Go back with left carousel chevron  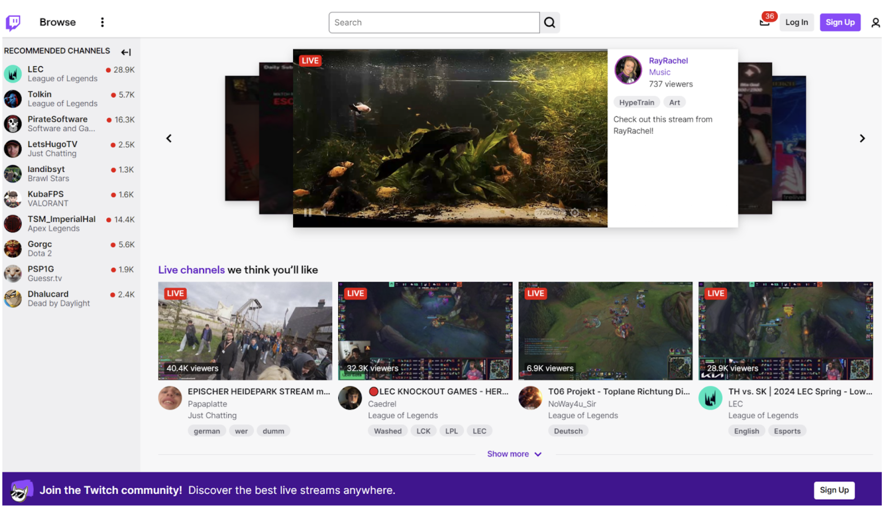tap(169, 138)
